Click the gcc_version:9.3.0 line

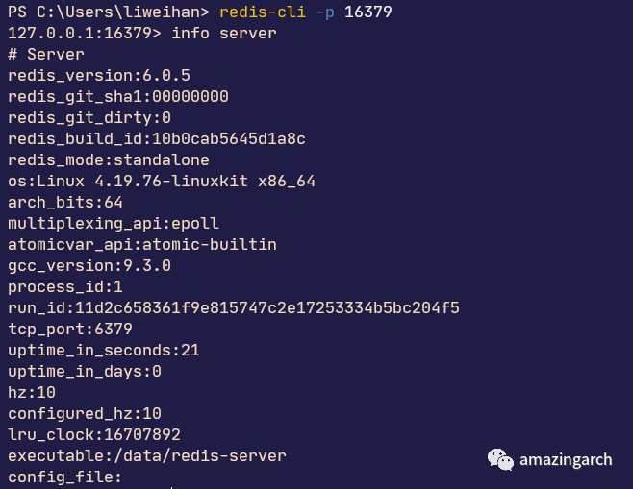89,266
